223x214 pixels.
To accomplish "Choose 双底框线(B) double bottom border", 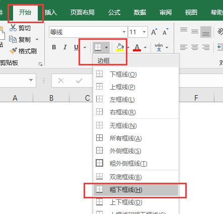I will pos(136,177).
